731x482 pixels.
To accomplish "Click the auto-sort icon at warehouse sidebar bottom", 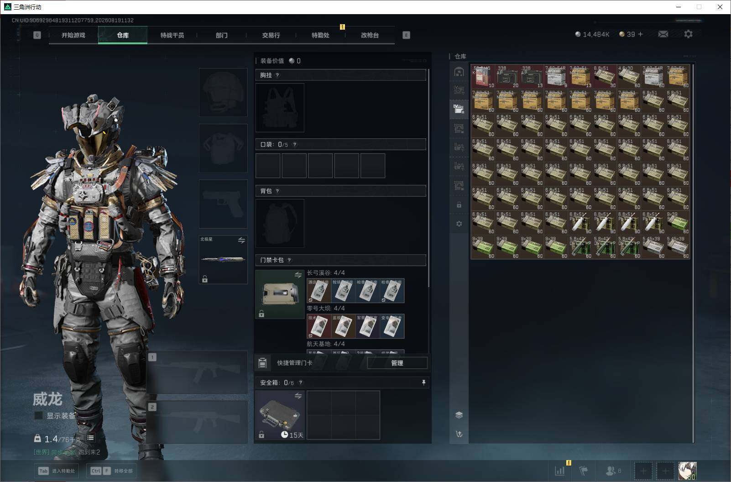I will pyautogui.click(x=459, y=434).
